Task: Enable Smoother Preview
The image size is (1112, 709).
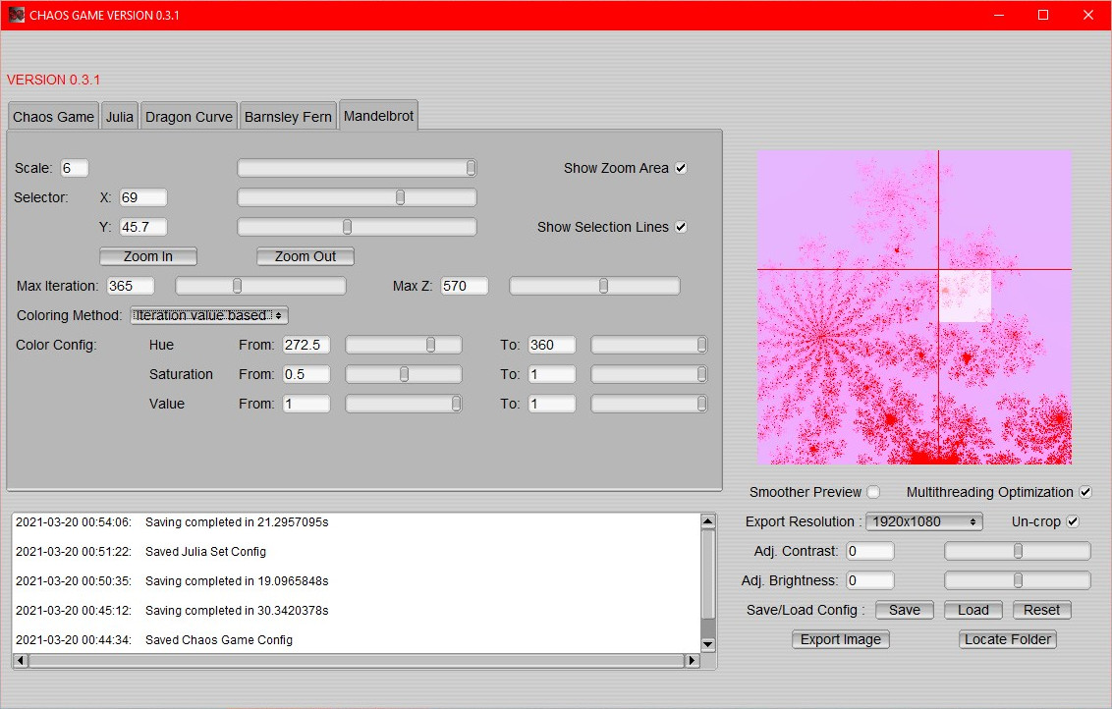Action: [x=873, y=491]
